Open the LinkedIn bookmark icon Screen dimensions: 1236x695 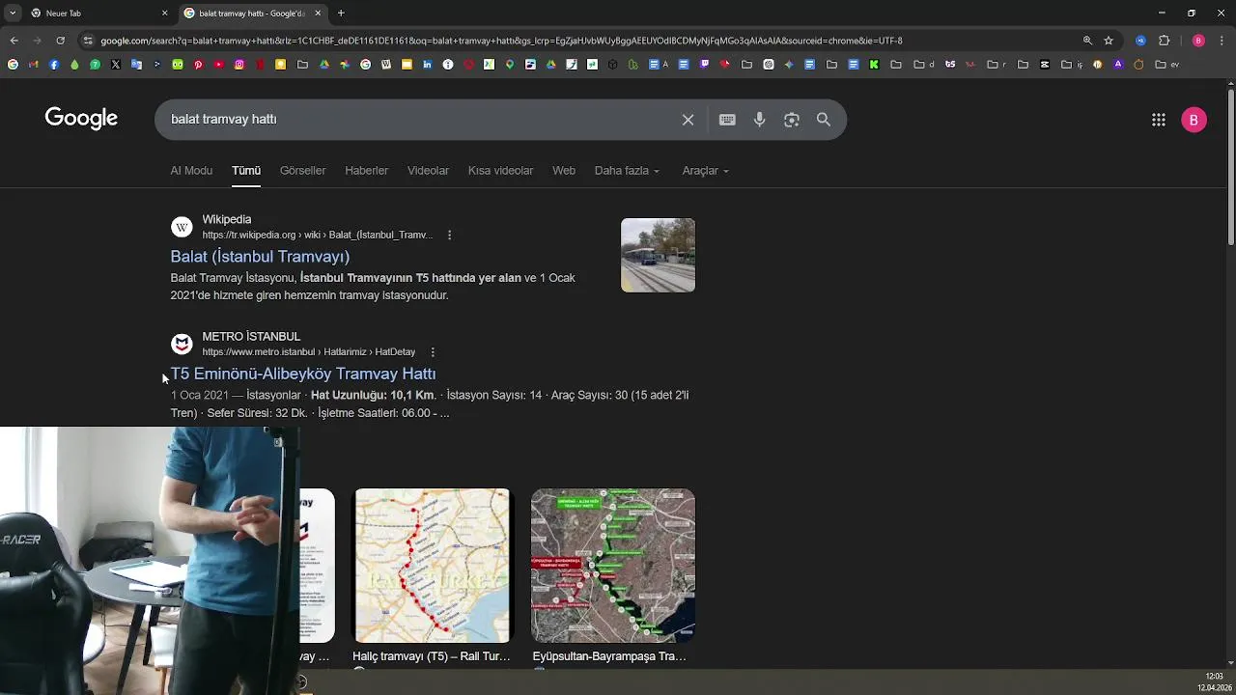pos(427,65)
